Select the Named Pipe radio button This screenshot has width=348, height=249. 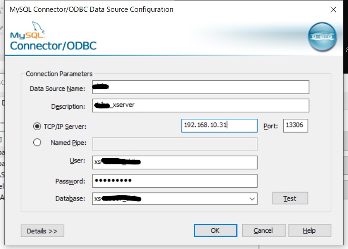[x=37, y=143]
